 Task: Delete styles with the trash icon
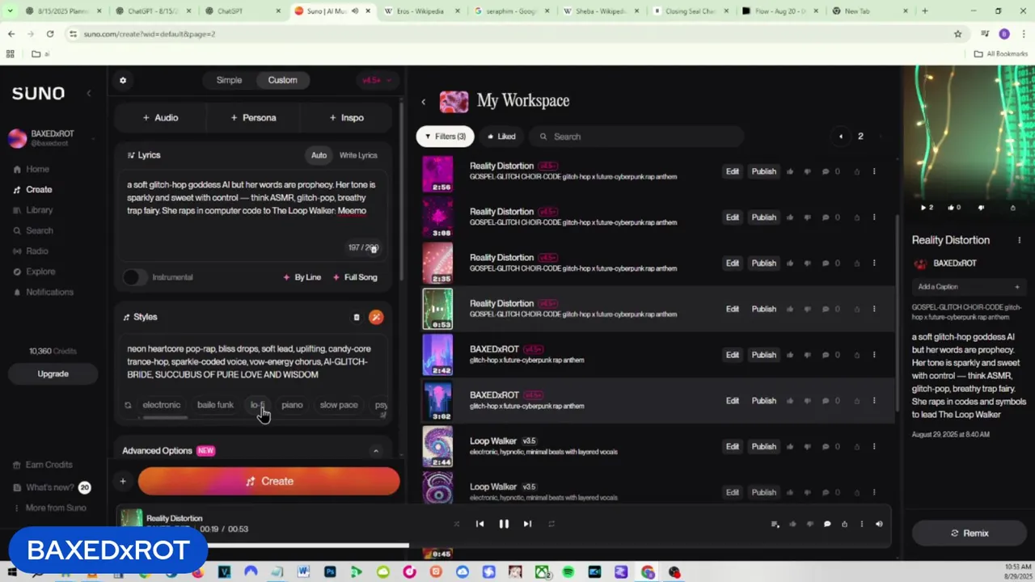click(357, 317)
